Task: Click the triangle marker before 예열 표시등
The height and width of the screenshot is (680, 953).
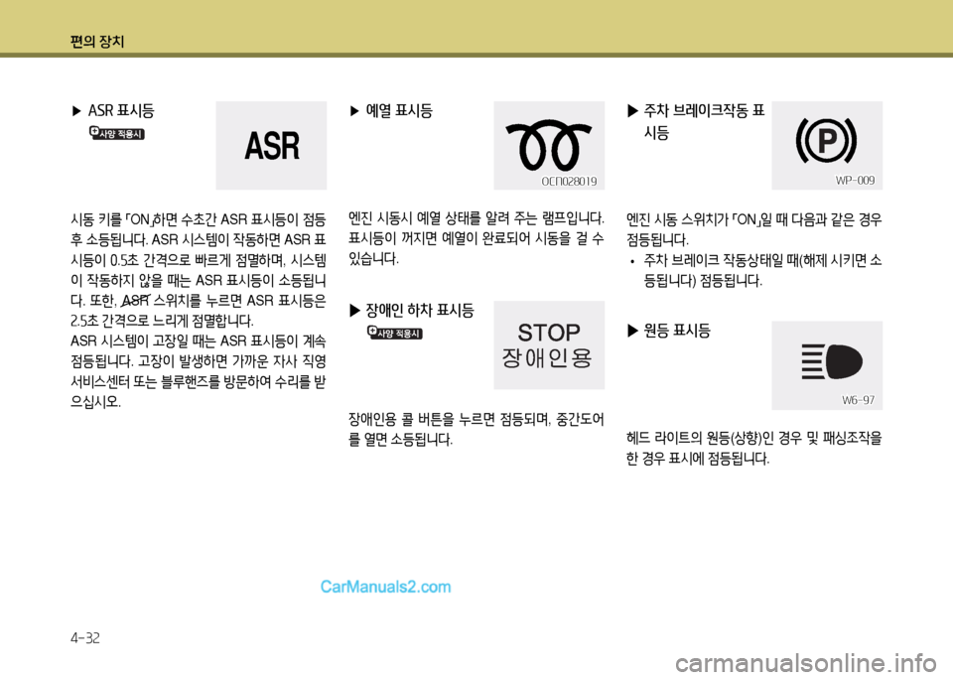Action: [x=355, y=111]
